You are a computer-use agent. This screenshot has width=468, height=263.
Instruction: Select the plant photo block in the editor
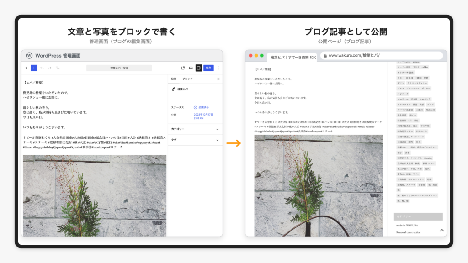point(95,195)
